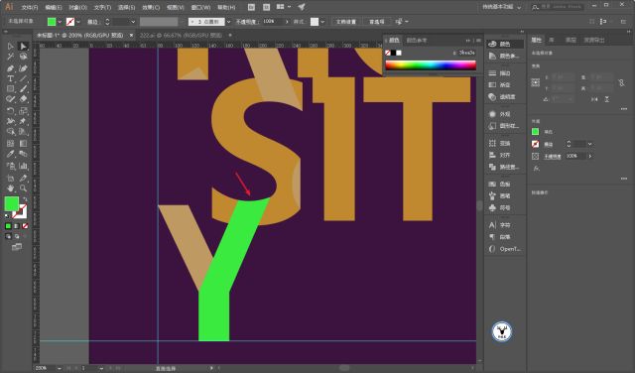The height and width of the screenshot is (373, 635).
Task: Open the OpenType panel icon
Action: point(505,249)
